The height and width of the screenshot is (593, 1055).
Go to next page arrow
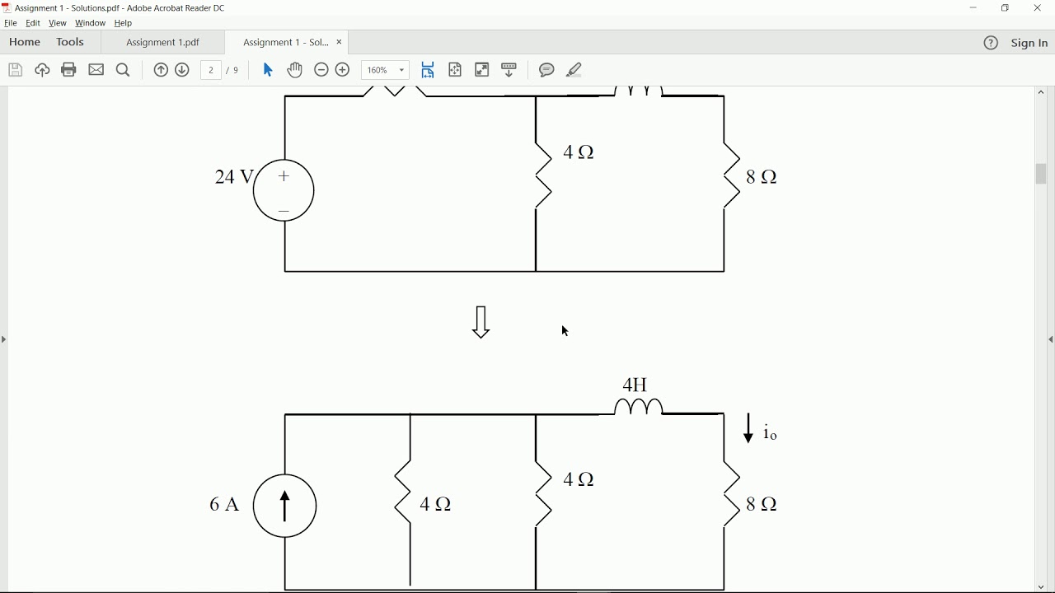click(183, 70)
